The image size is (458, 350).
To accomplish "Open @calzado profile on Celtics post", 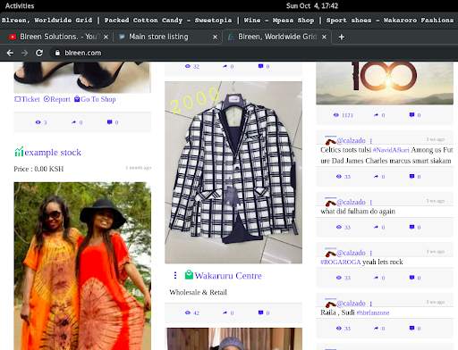I will pos(351,140).
